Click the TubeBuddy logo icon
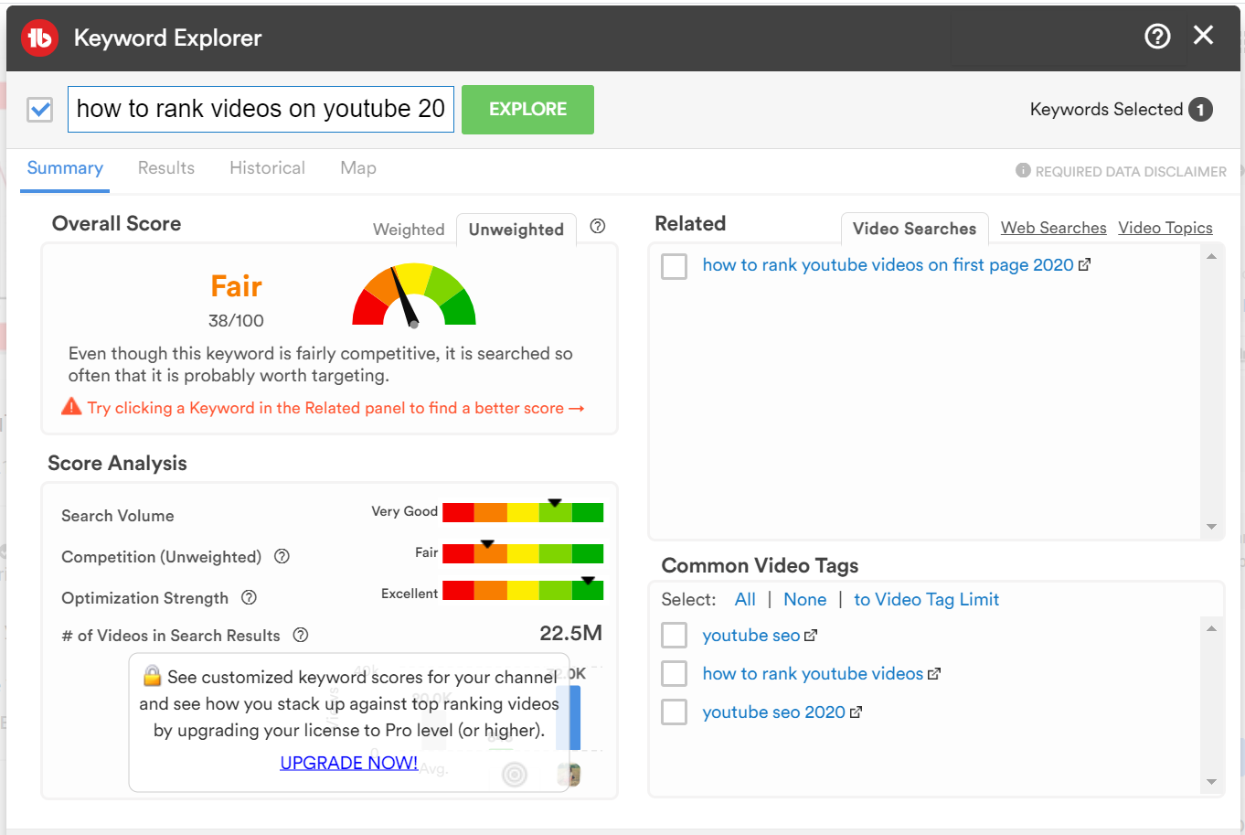1245x835 pixels. (39, 38)
